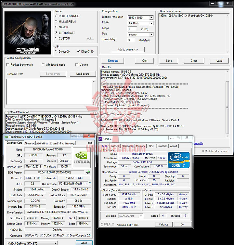Select GAMER mode radio button
The height and width of the screenshot is (245, 234).
pos(56,27)
